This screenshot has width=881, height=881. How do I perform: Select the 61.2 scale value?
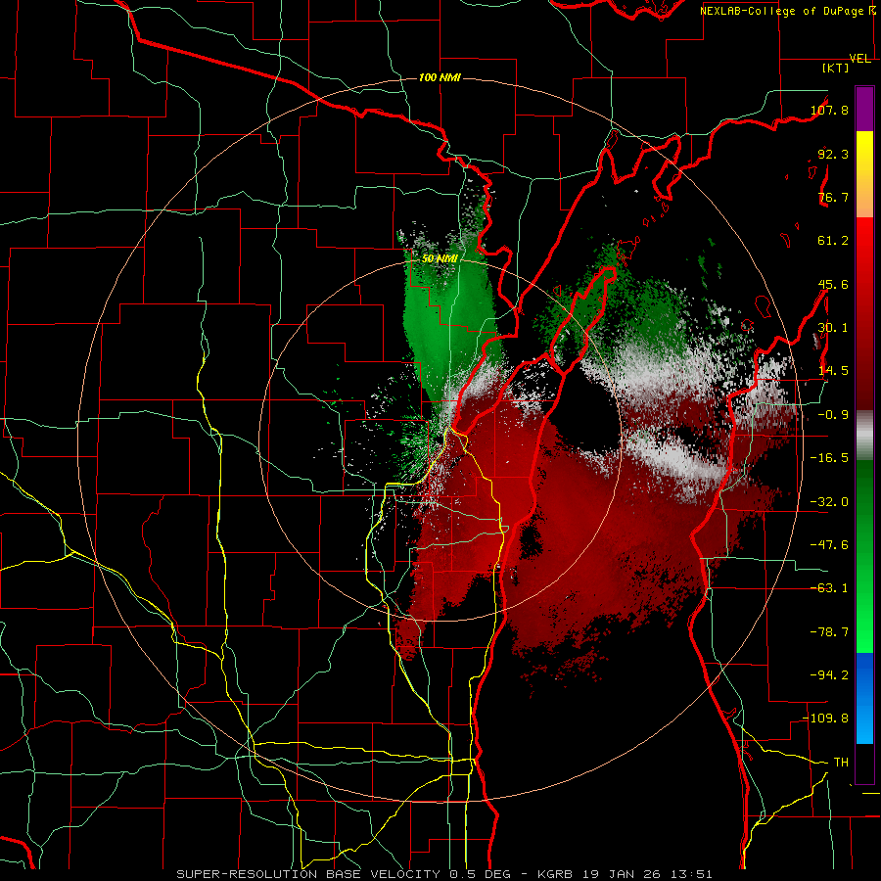833,241
